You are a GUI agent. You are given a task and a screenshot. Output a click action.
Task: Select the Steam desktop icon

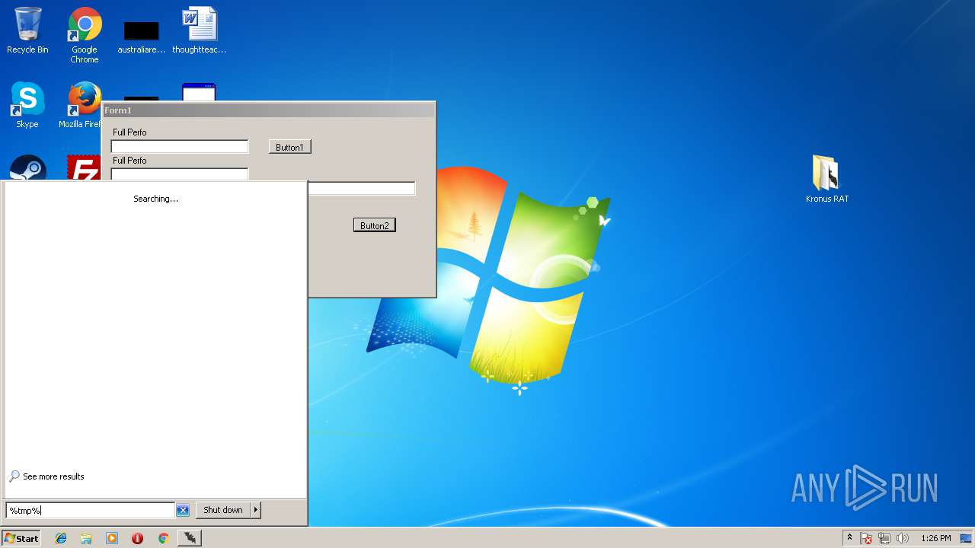coord(28,168)
